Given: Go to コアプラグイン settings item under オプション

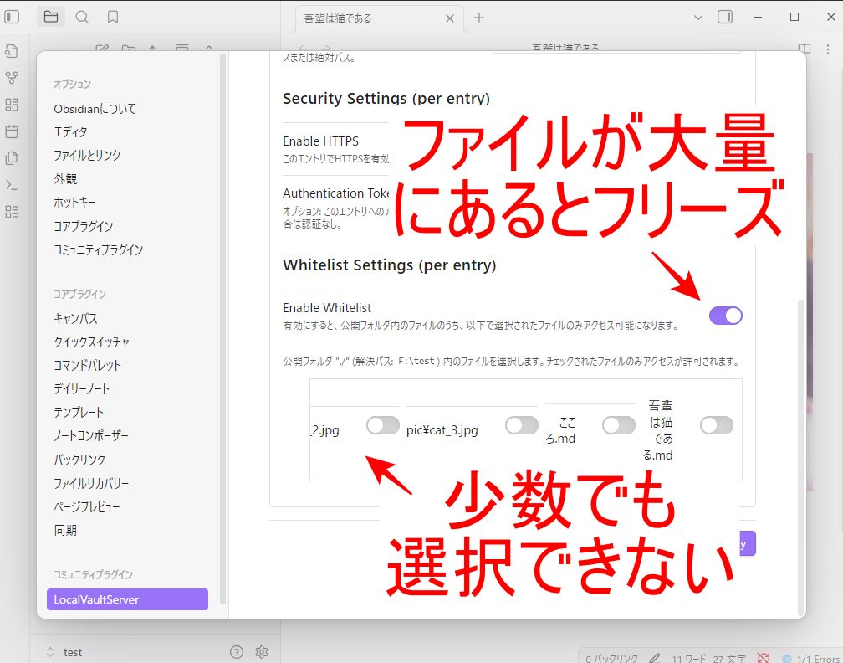Looking at the screenshot, I should pos(83,226).
